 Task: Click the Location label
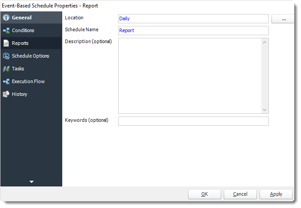pos(74,18)
